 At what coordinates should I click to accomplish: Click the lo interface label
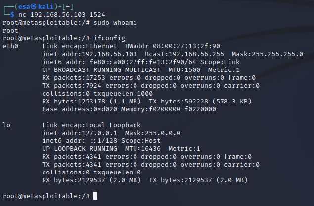pyautogui.click(x=6, y=125)
